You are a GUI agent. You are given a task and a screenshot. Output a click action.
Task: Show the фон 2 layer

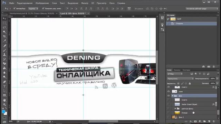(x=169, y=117)
